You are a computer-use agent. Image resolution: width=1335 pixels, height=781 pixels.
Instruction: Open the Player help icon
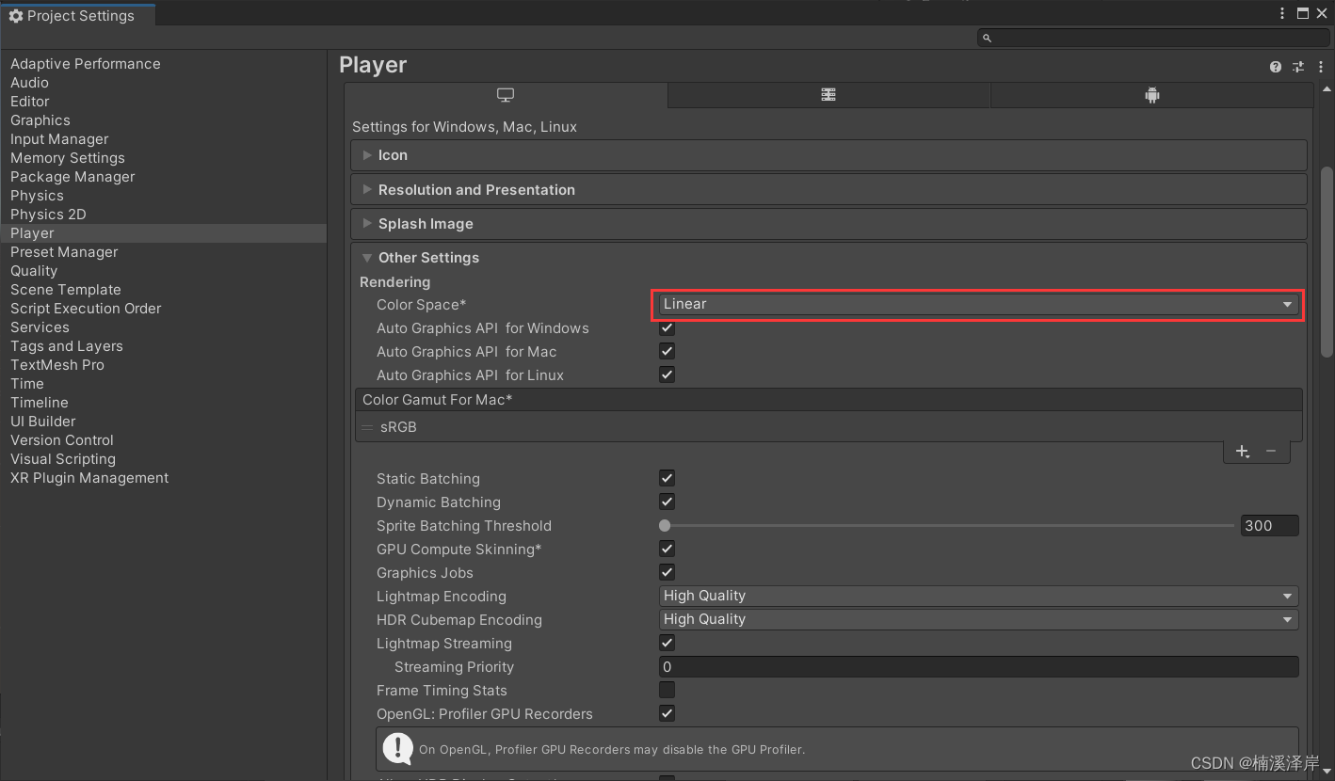coord(1275,67)
